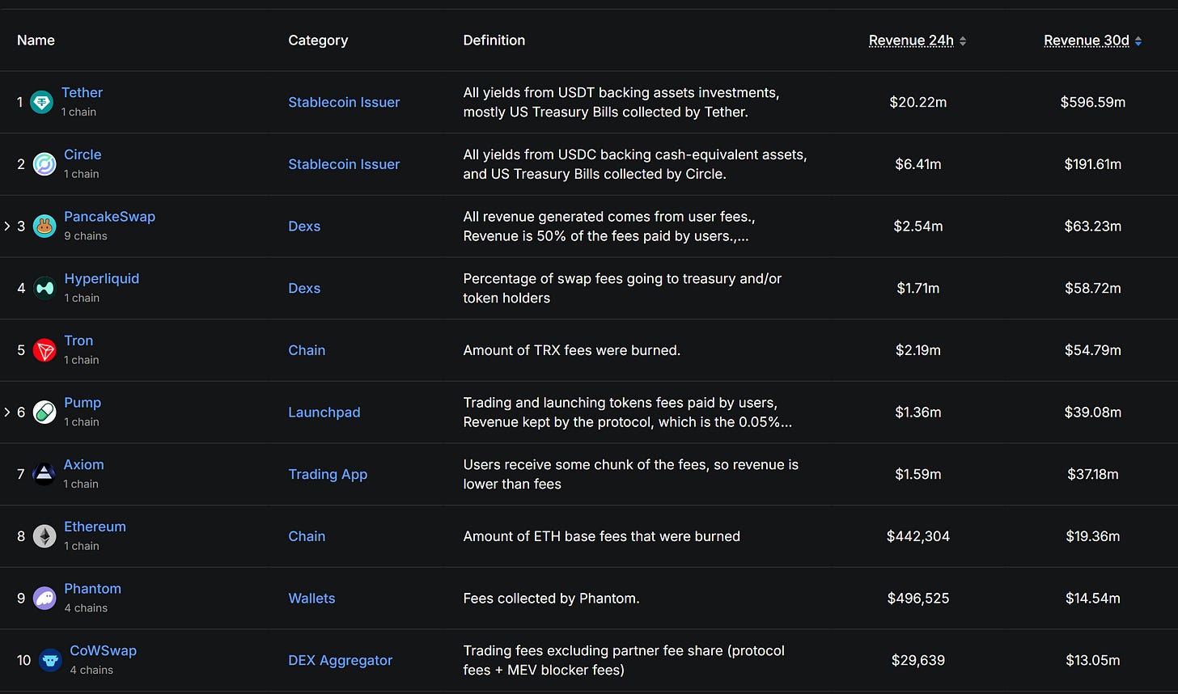Screen dimensions: 1178x694
Task: Click Hyperliquid's $58.72m revenue value
Action: (x=1092, y=288)
